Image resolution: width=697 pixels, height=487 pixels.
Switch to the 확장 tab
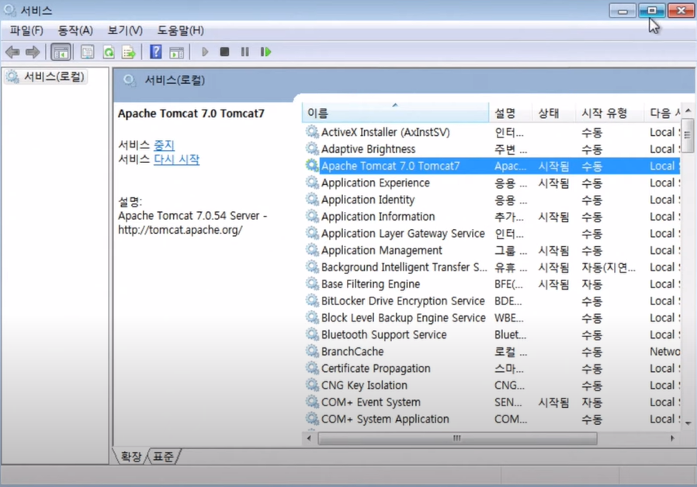coord(130,456)
